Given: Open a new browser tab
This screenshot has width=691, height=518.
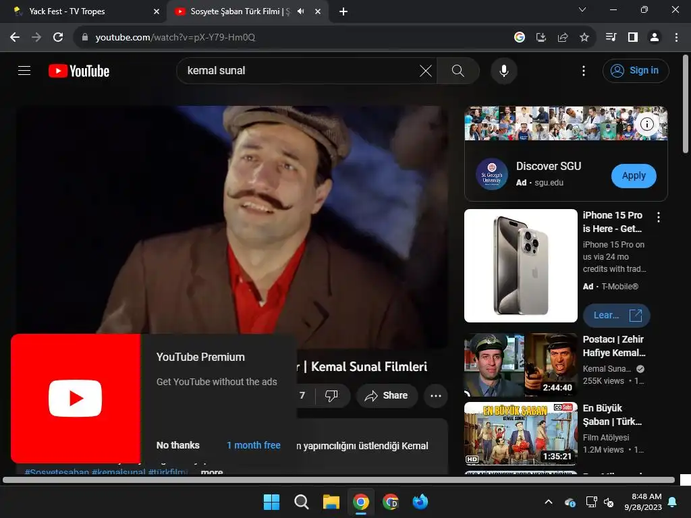Looking at the screenshot, I should click(343, 11).
